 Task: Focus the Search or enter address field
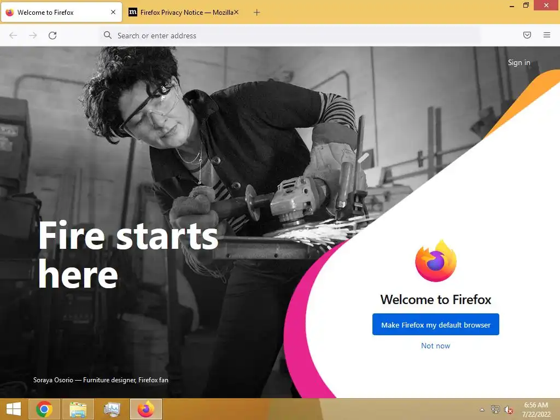[x=290, y=36]
